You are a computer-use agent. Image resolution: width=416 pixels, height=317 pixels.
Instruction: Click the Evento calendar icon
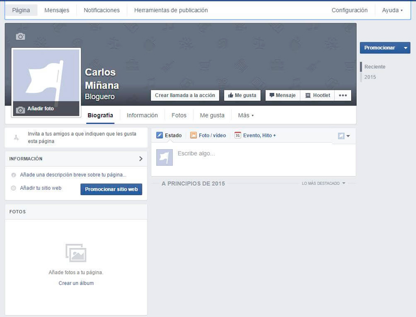click(x=238, y=135)
